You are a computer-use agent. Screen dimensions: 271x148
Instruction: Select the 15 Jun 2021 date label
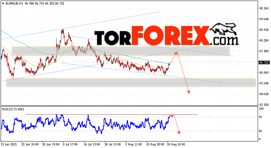[x=9, y=144]
